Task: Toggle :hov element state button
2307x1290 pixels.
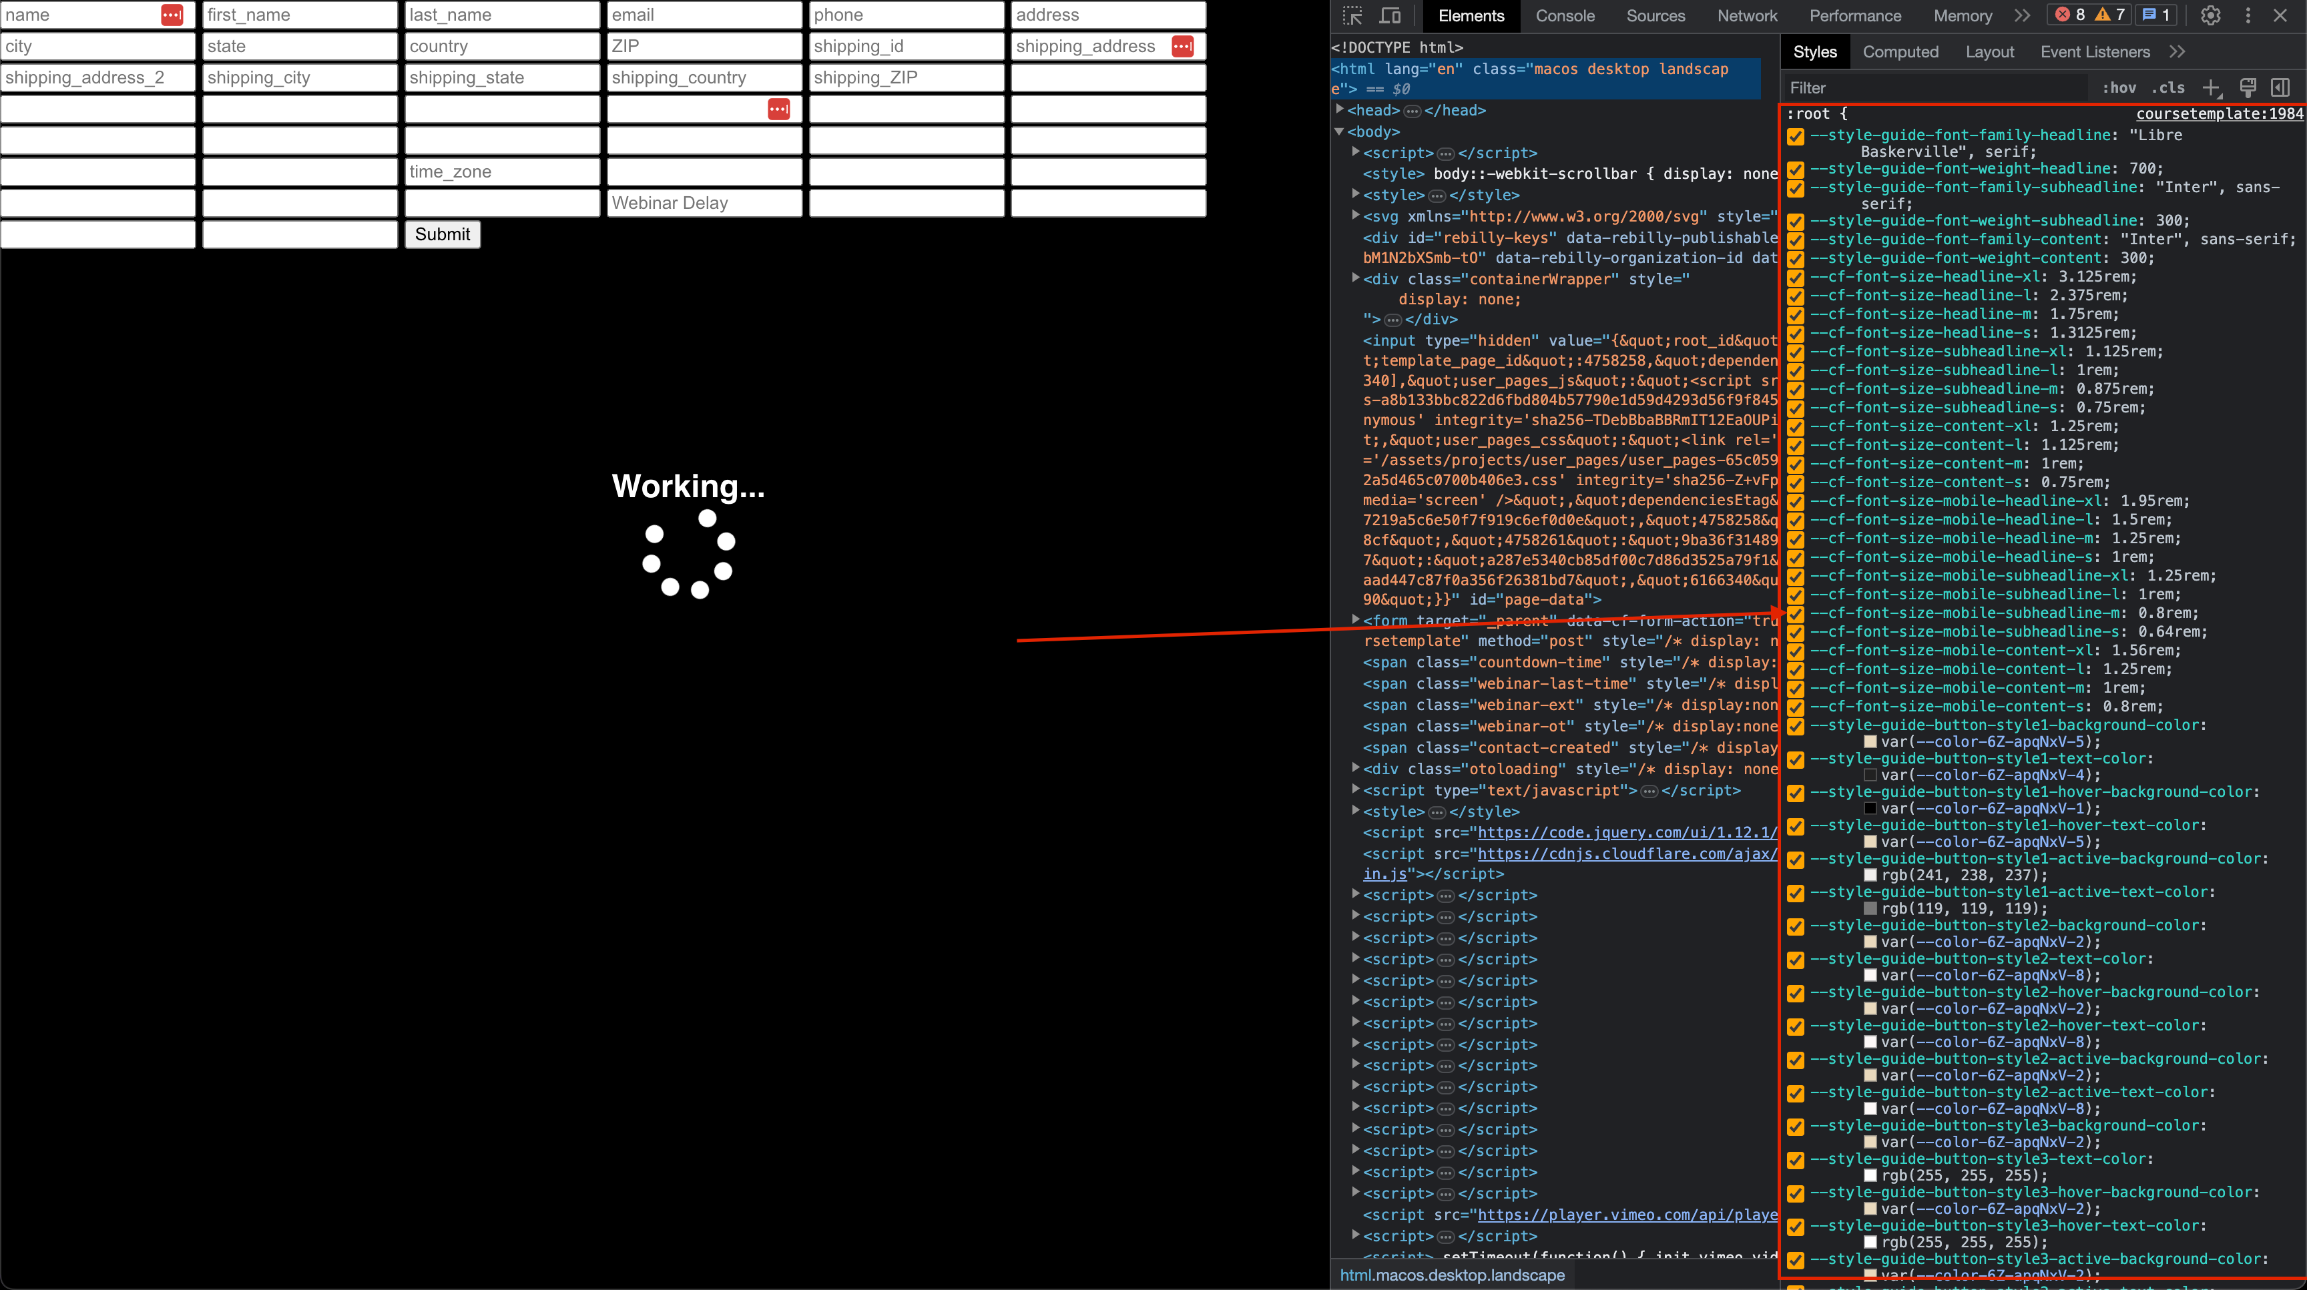Action: (x=2119, y=87)
